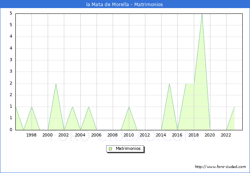Select the 2001 peak data point
Screen dimensions: 250x173
tap(56, 83)
